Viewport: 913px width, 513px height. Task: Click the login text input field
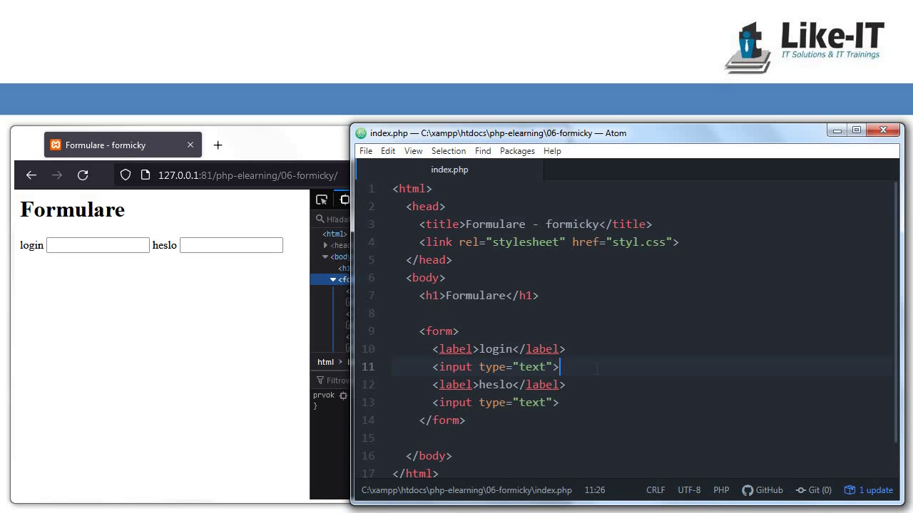coord(98,245)
